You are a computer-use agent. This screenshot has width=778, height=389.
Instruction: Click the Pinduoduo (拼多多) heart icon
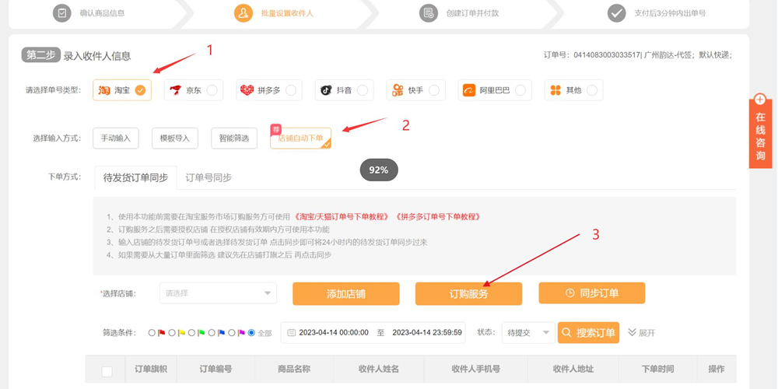coord(247,90)
